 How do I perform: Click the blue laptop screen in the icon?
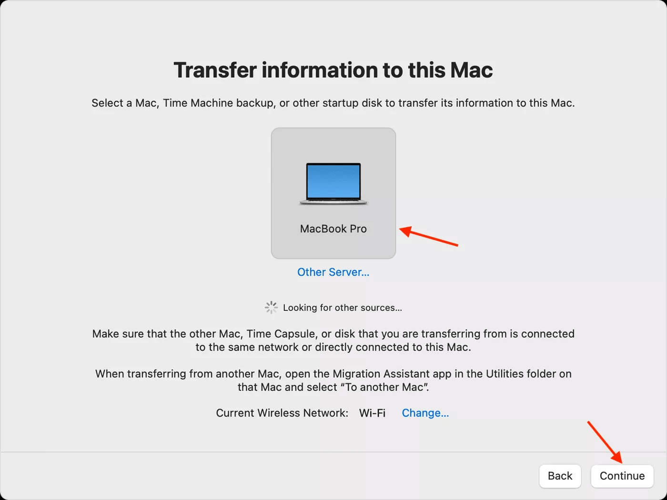pyautogui.click(x=333, y=181)
